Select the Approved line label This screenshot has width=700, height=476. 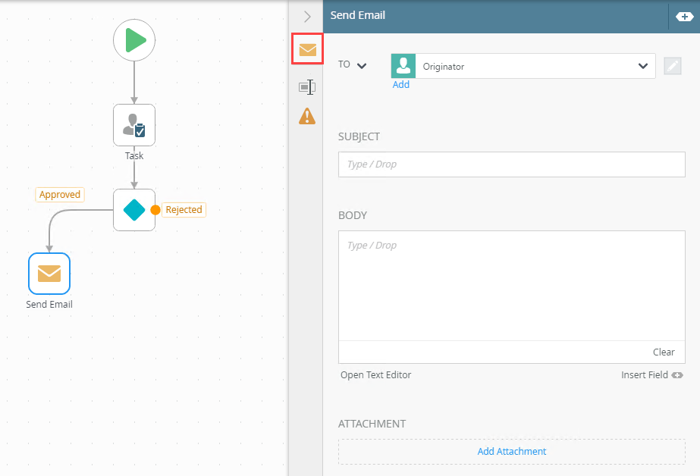tap(60, 195)
